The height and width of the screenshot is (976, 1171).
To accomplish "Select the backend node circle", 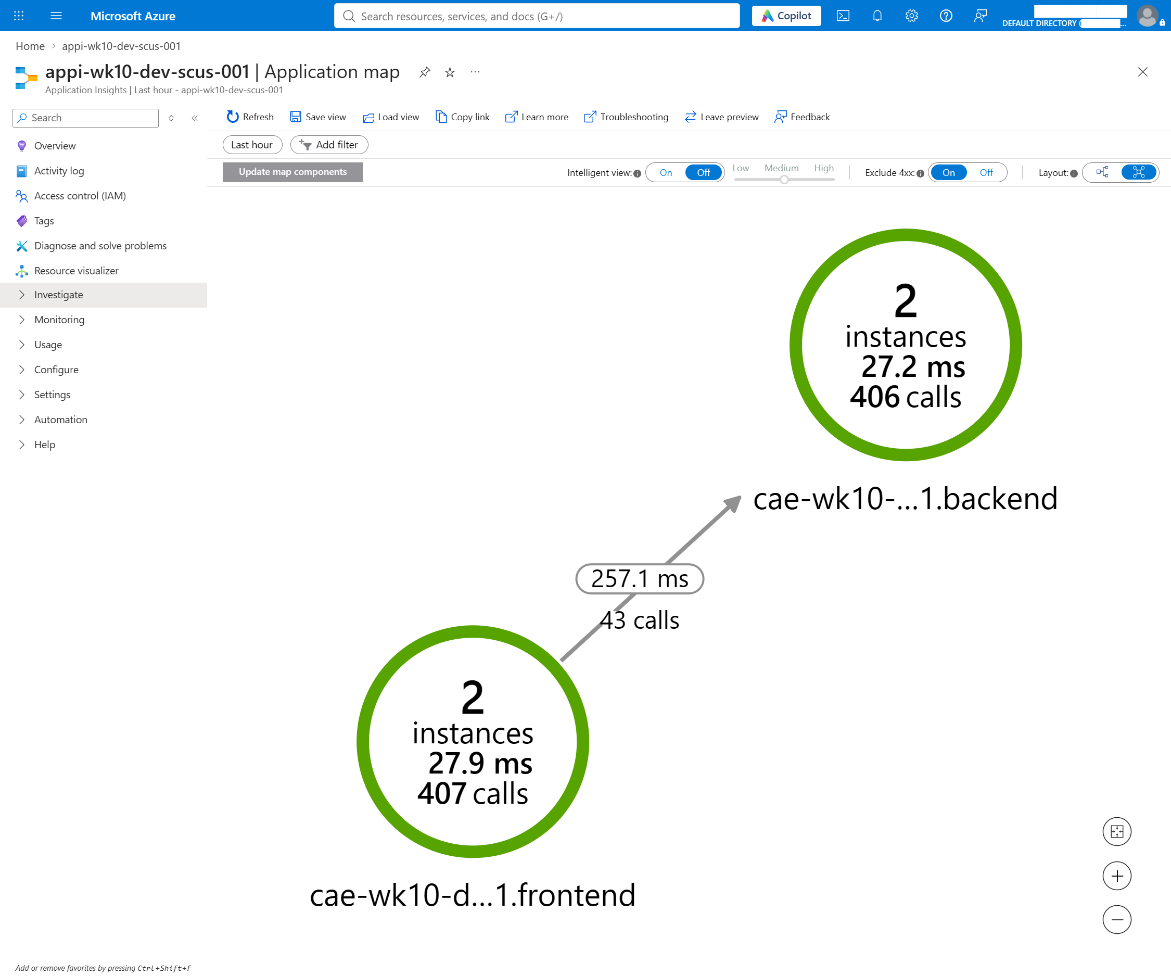I will click(x=905, y=345).
